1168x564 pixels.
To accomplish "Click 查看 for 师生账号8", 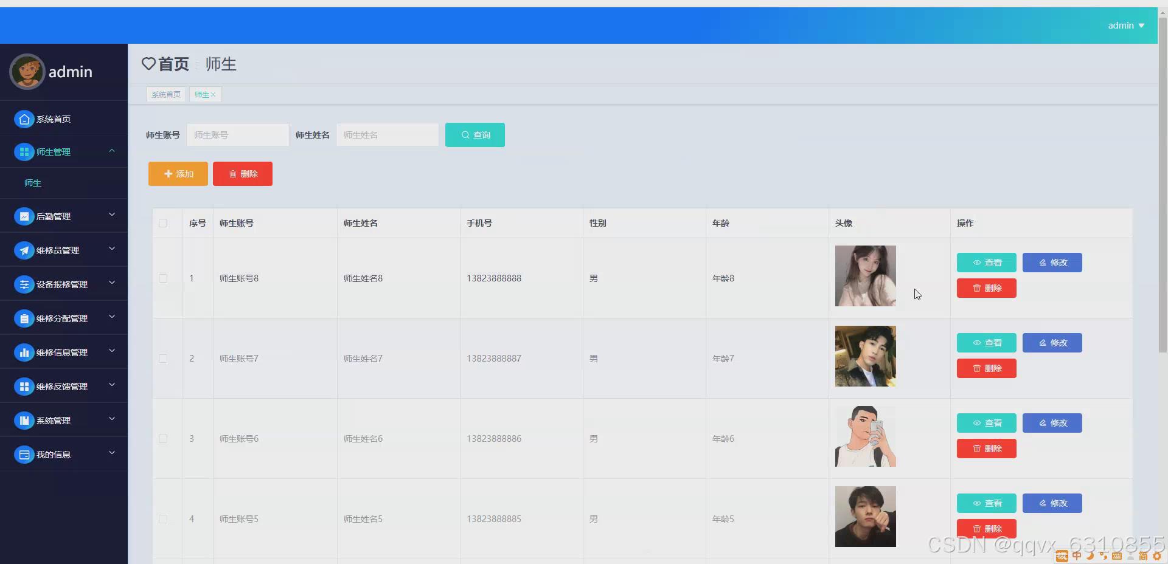I will pyautogui.click(x=987, y=263).
